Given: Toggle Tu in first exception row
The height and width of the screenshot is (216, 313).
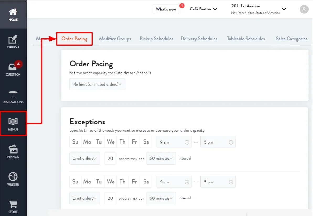Looking at the screenshot, I should 99,142.
